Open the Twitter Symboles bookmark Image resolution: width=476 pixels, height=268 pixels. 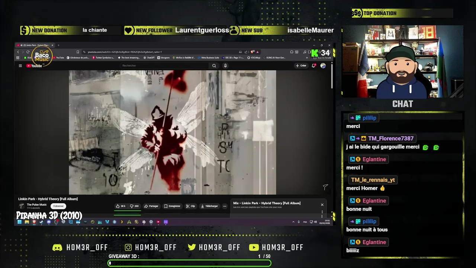(103, 58)
